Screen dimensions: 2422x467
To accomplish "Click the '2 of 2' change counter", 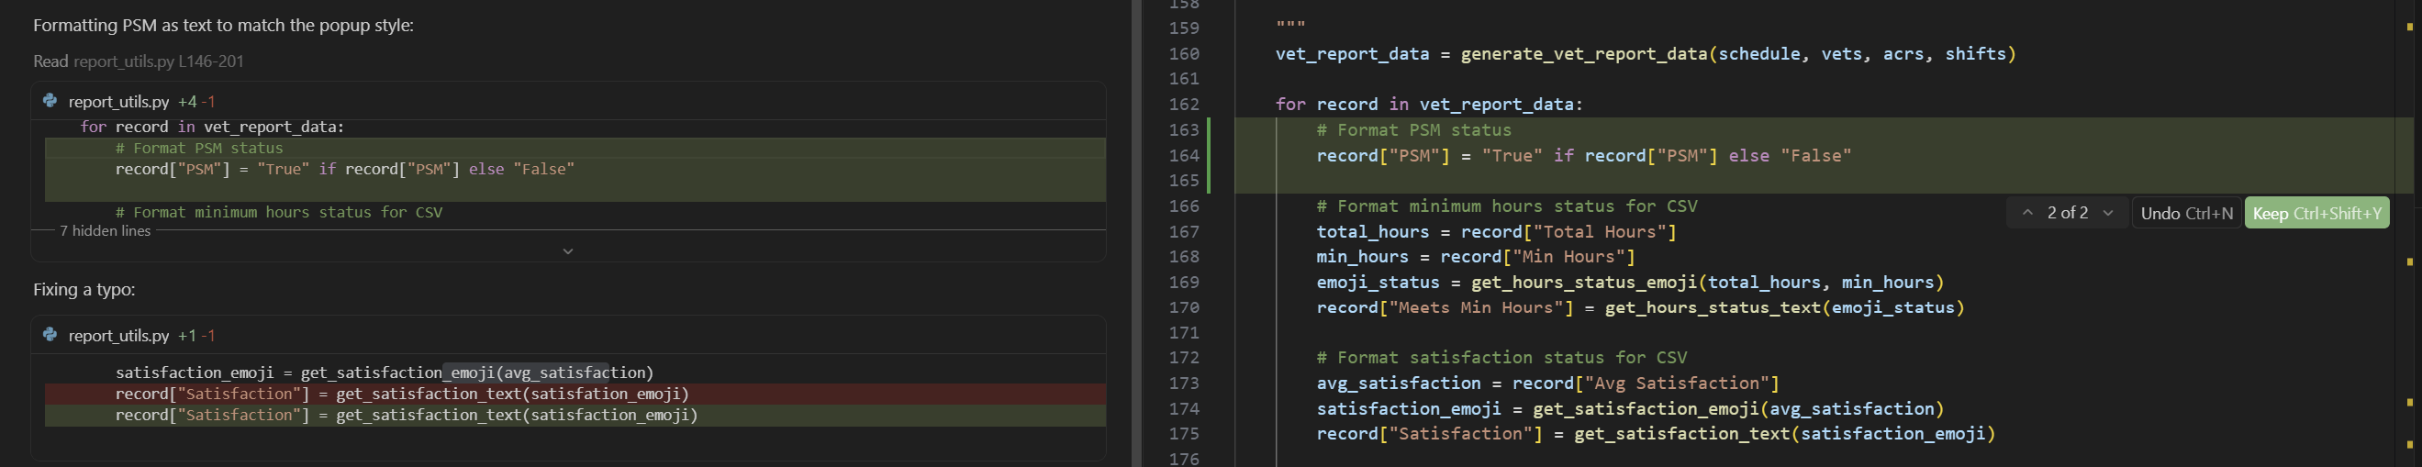I will 2068,213.
